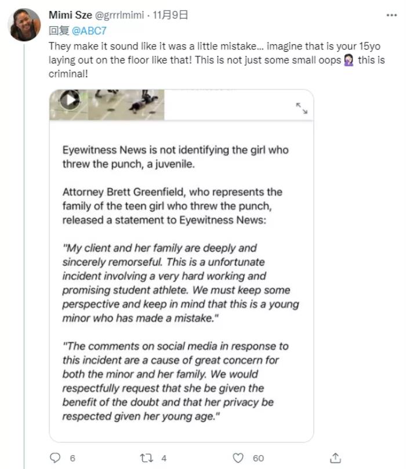
Task: Click the like count of 60
Action: click(258, 458)
